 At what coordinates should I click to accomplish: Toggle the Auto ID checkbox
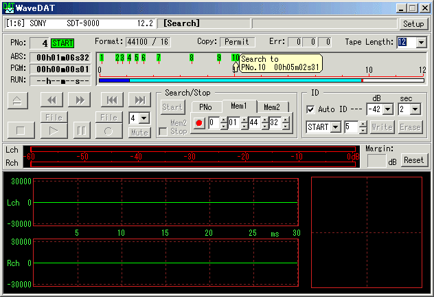[x=310, y=109]
